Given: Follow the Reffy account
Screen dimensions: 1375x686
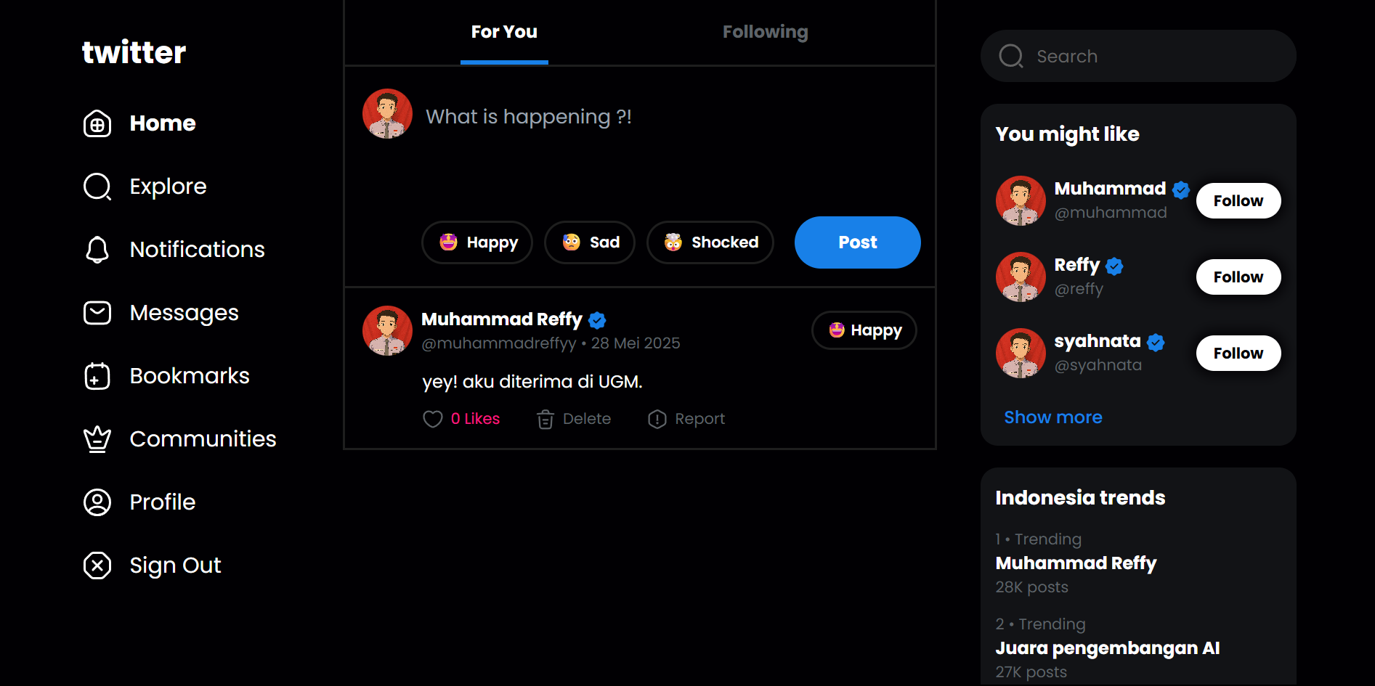Looking at the screenshot, I should 1238,277.
